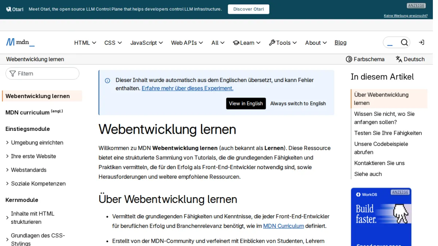The image size is (438, 246).
Task: Click the MDN logo
Action: click(20, 42)
